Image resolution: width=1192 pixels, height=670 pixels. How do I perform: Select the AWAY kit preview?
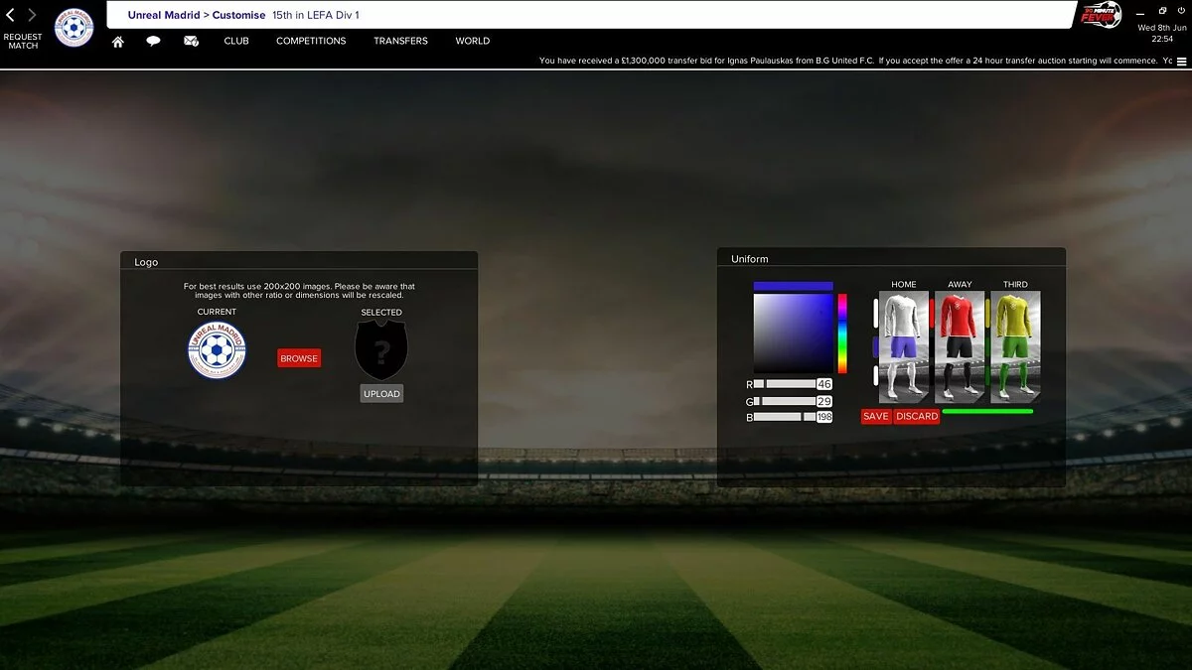tap(960, 345)
